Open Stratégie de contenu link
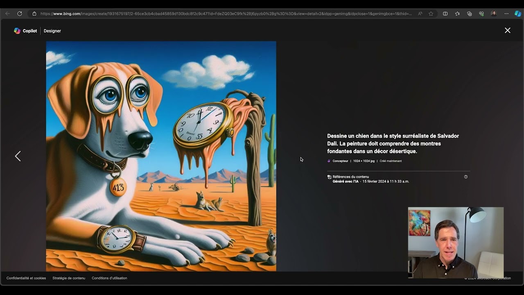Image resolution: width=524 pixels, height=295 pixels. pyautogui.click(x=69, y=278)
